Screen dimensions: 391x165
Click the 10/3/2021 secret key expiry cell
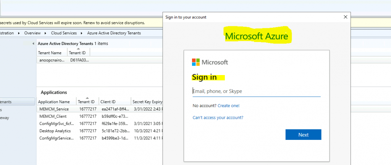(148, 131)
